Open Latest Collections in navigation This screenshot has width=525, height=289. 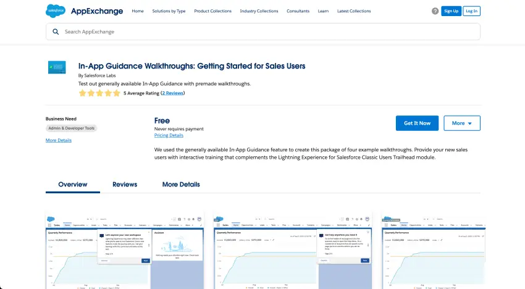[x=354, y=11]
